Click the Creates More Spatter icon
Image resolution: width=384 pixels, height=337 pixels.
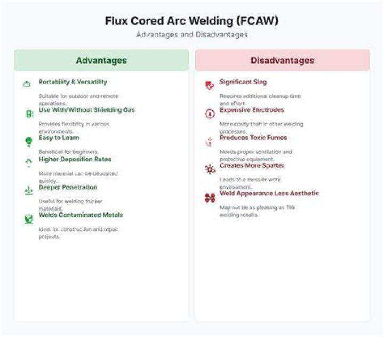[210, 169]
